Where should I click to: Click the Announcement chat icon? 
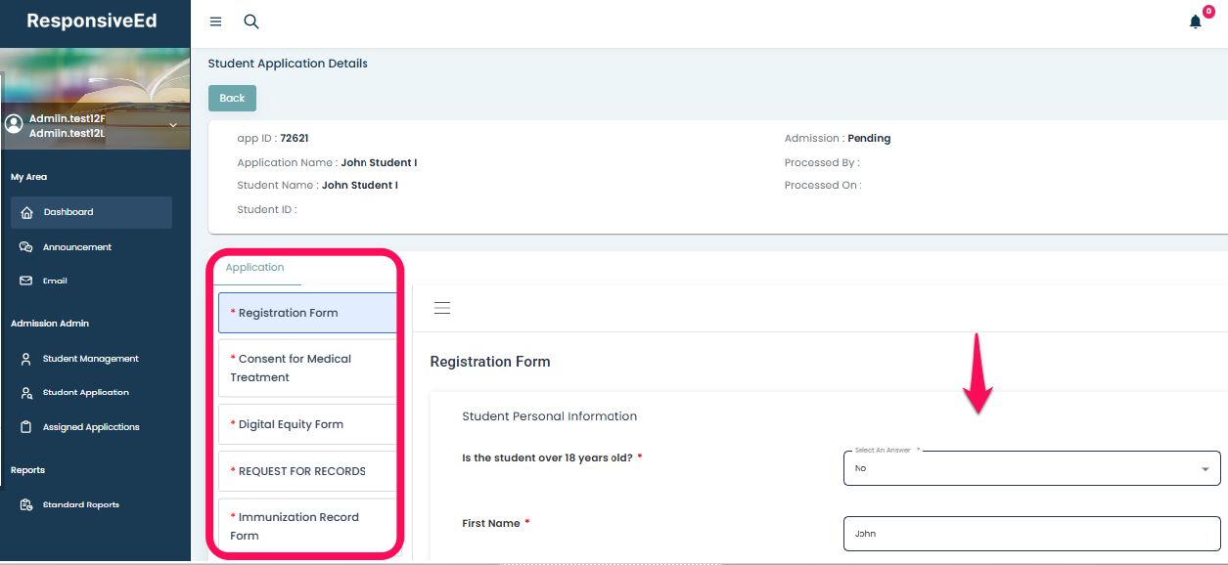pyautogui.click(x=26, y=247)
